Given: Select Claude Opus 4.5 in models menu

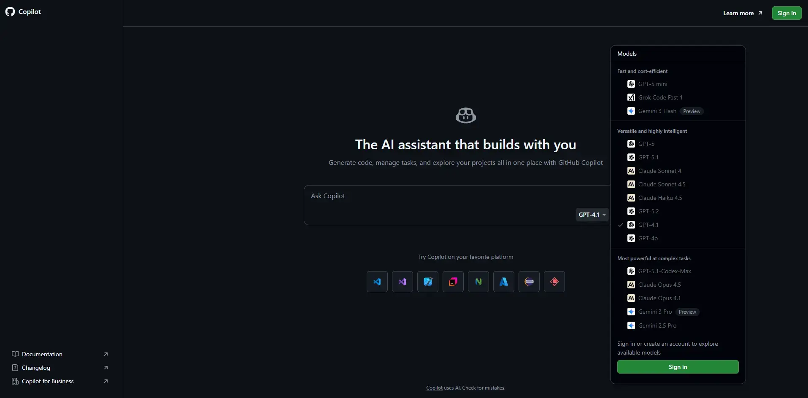Looking at the screenshot, I should 659,285.
